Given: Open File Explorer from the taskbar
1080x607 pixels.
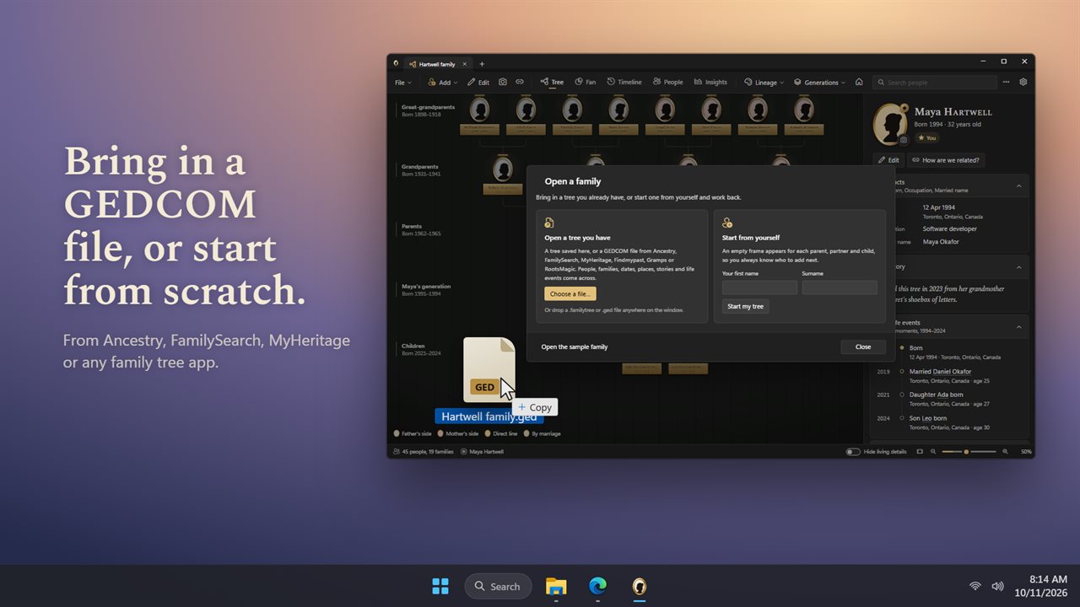Looking at the screenshot, I should (555, 586).
